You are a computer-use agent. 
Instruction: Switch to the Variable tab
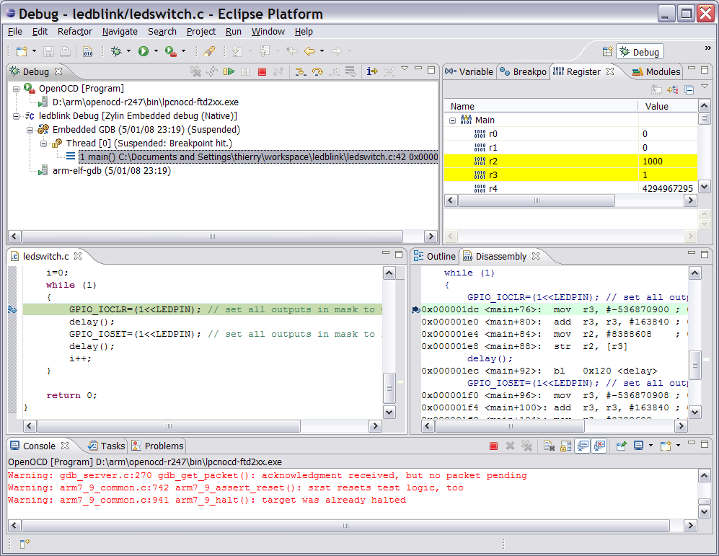coord(469,72)
